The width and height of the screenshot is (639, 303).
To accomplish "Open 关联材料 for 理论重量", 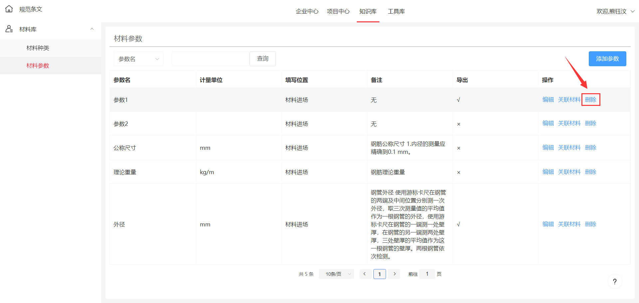I will click(569, 172).
